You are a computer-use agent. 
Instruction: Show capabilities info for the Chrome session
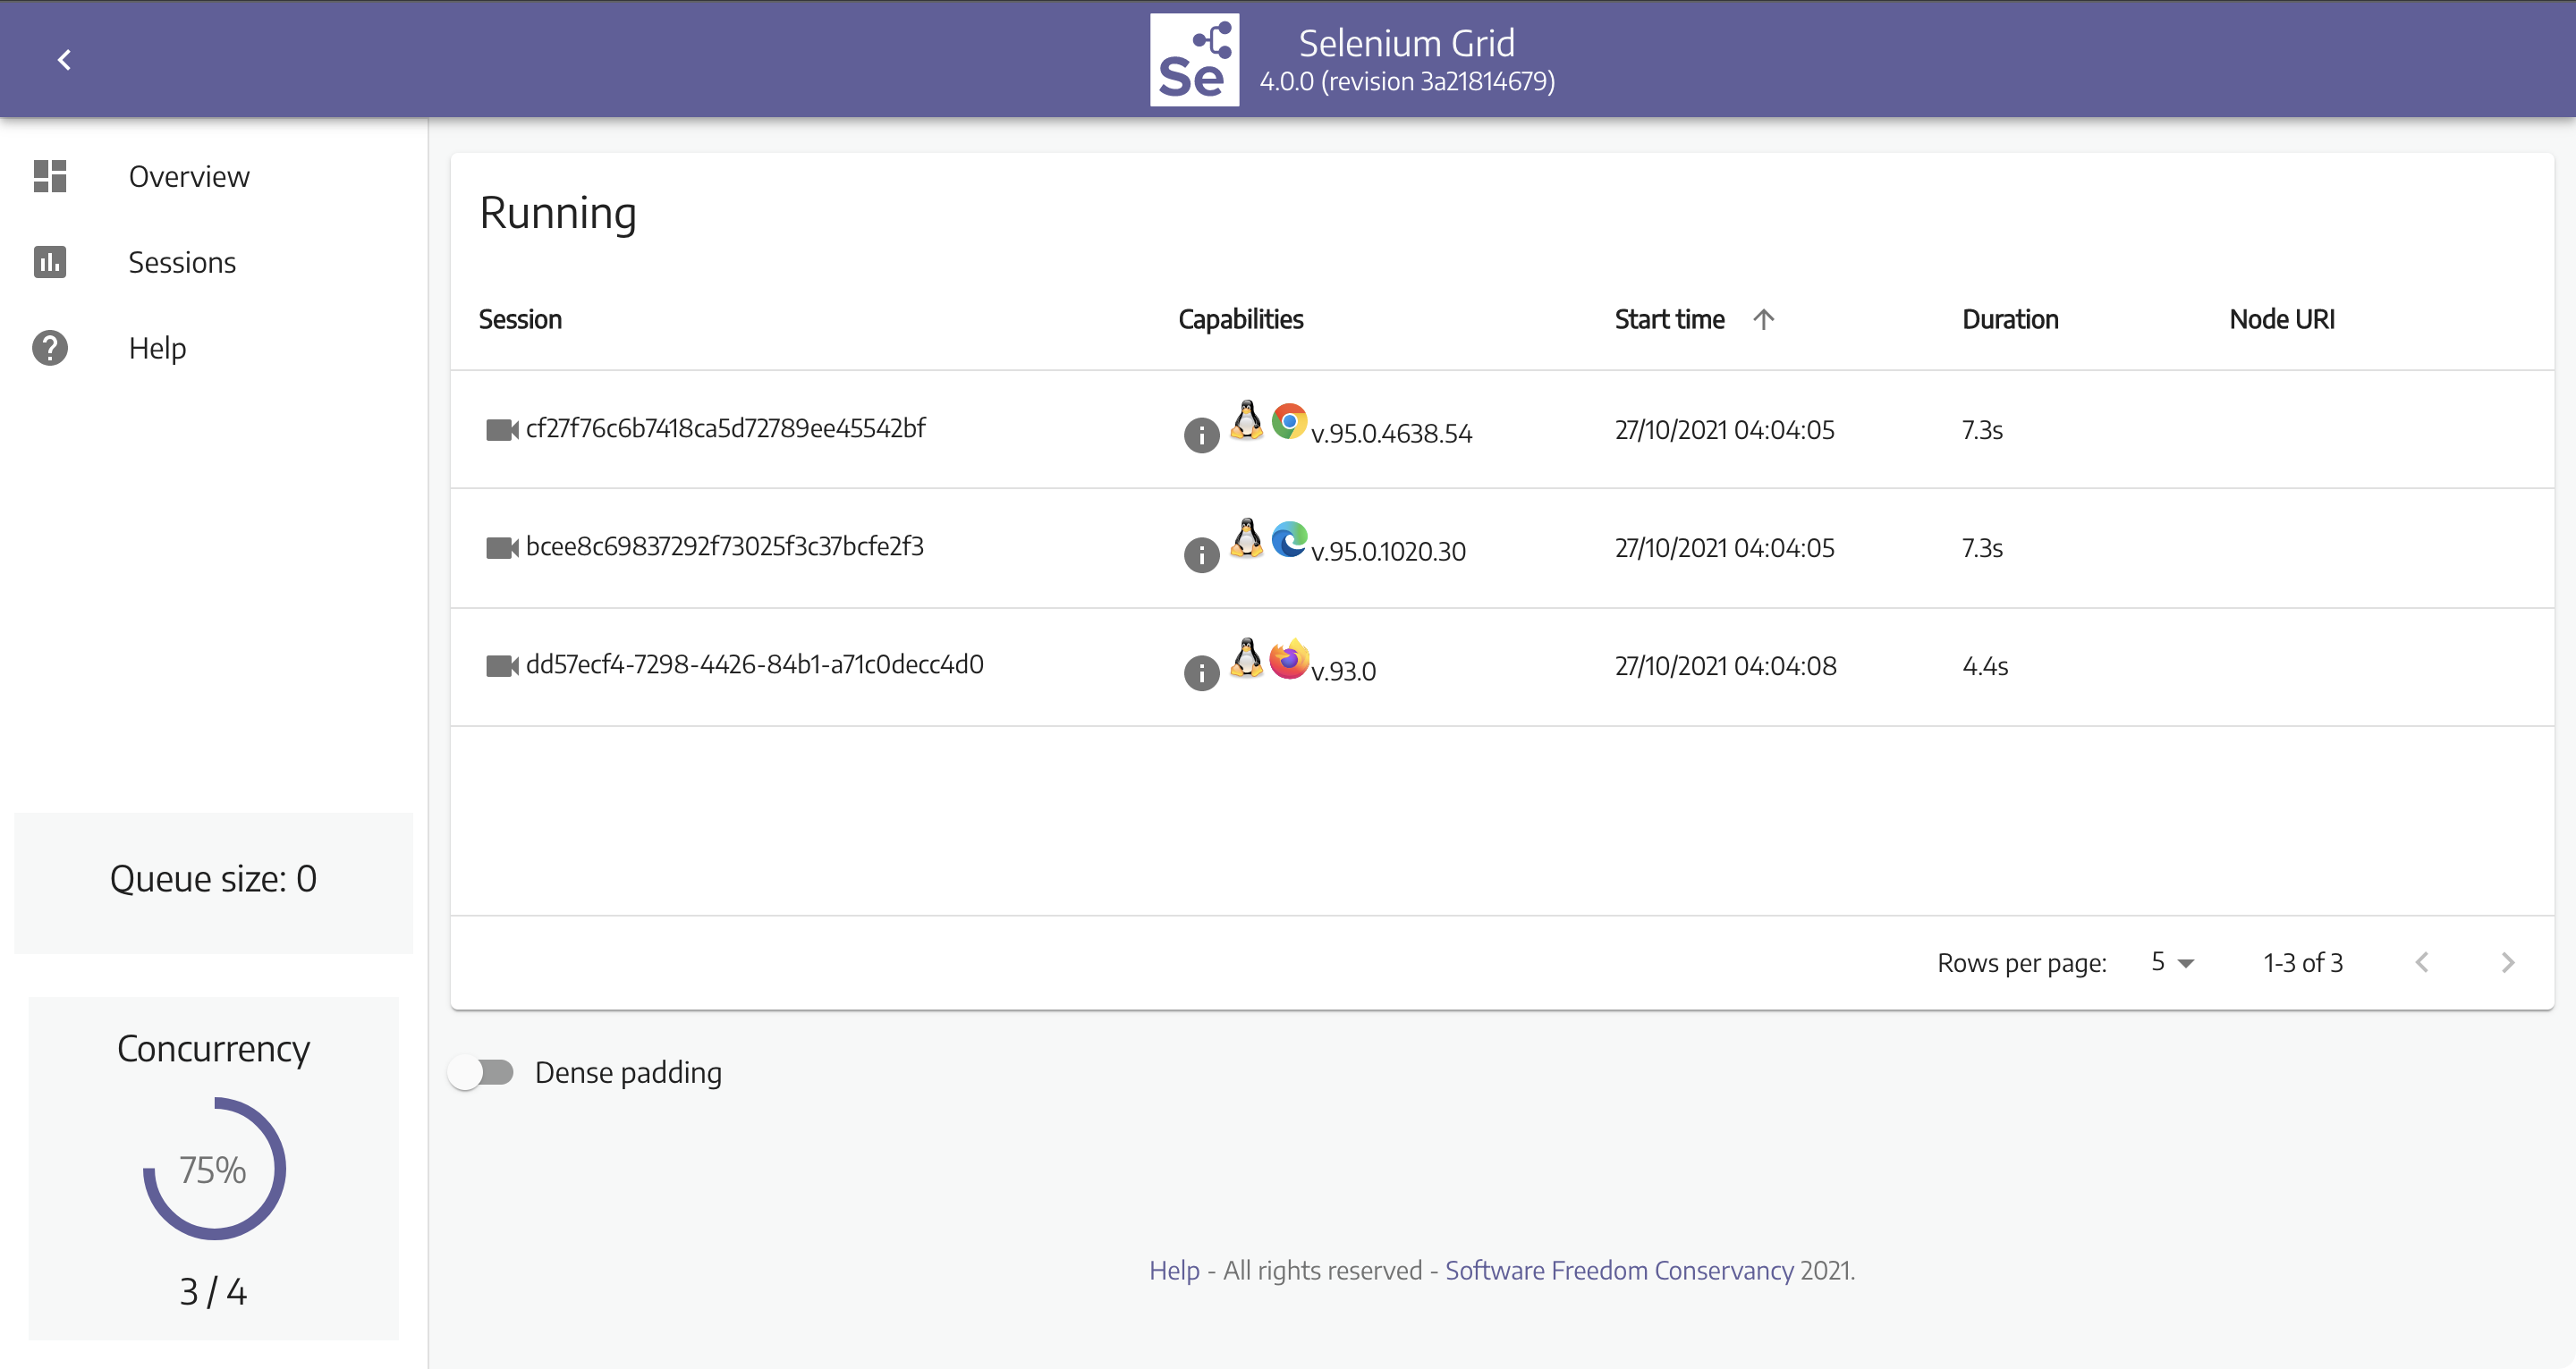point(1201,435)
